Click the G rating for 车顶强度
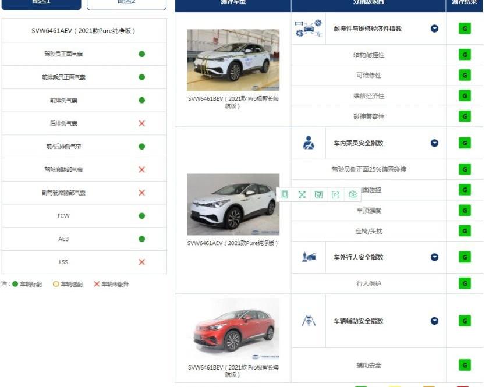496x387 pixels. pos(465,210)
